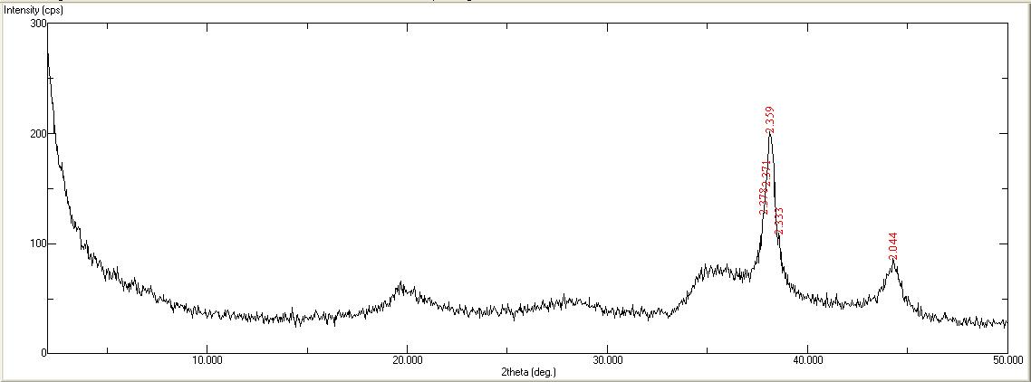
Task: Select the 200 mark on the intensity axis
Action: tap(37, 134)
